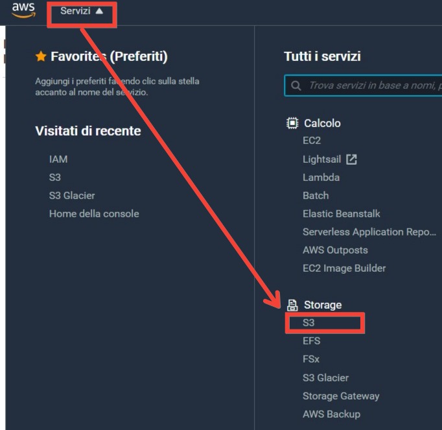Click the Favorites star icon

pos(41,56)
